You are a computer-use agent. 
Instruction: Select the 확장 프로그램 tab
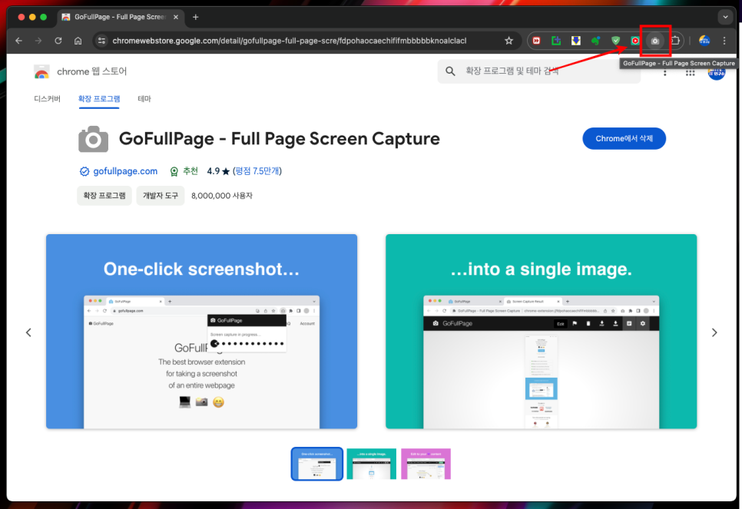pos(99,99)
